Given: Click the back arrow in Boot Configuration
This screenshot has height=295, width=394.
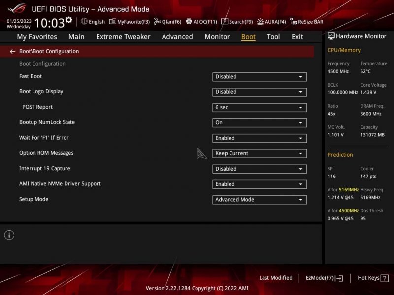Looking at the screenshot, I should 12,52.
